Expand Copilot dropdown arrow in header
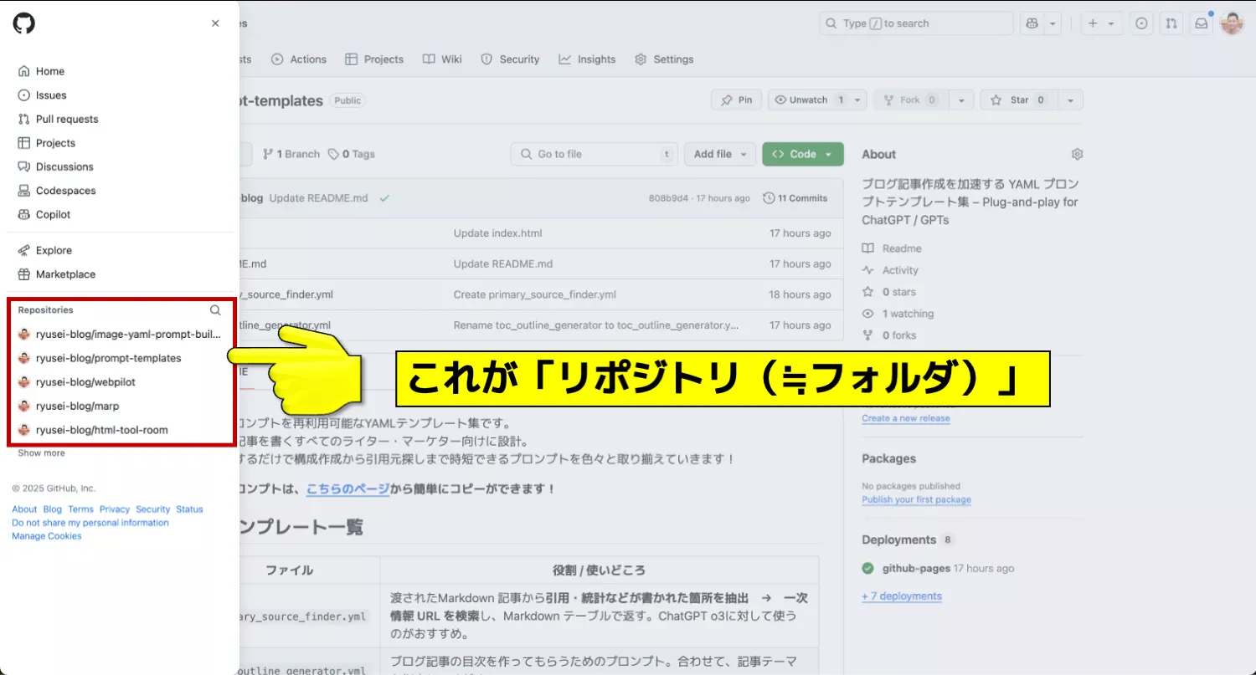 pyautogui.click(x=1053, y=23)
